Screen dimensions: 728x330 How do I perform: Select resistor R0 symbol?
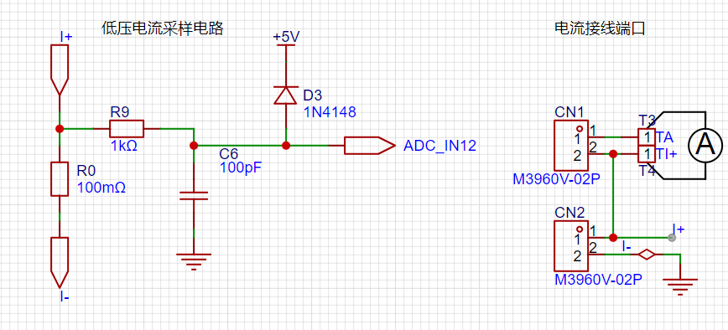pyautogui.click(x=60, y=179)
